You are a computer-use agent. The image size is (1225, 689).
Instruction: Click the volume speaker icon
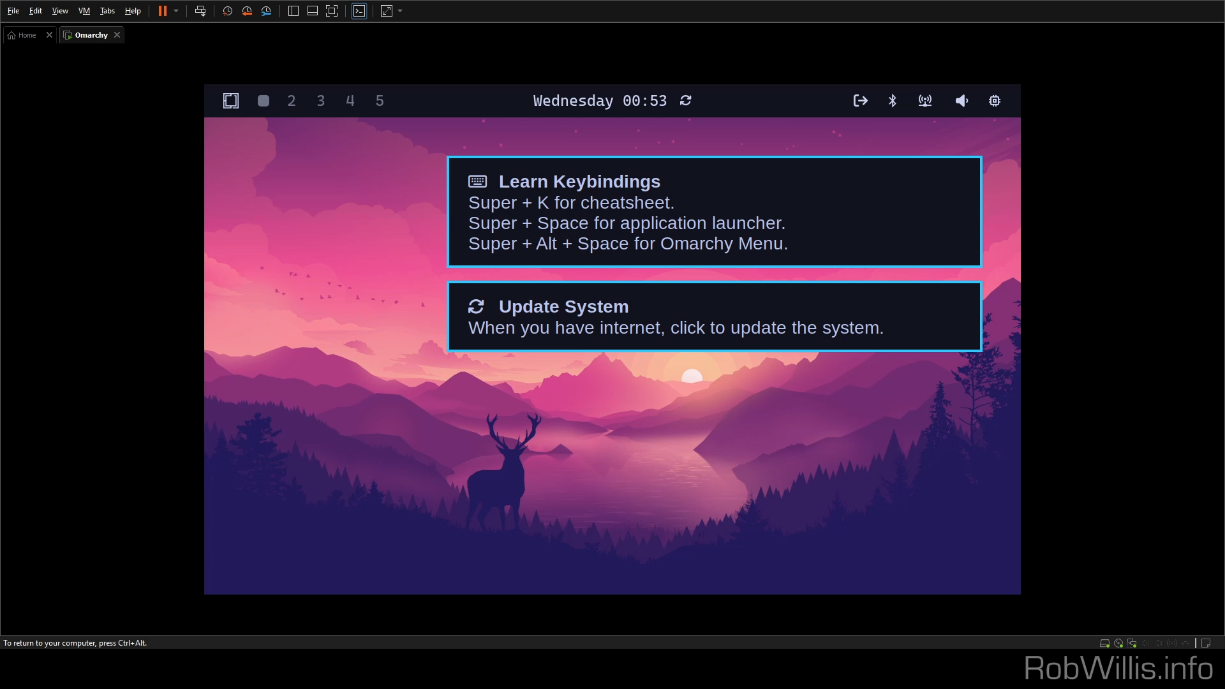pyautogui.click(x=961, y=101)
